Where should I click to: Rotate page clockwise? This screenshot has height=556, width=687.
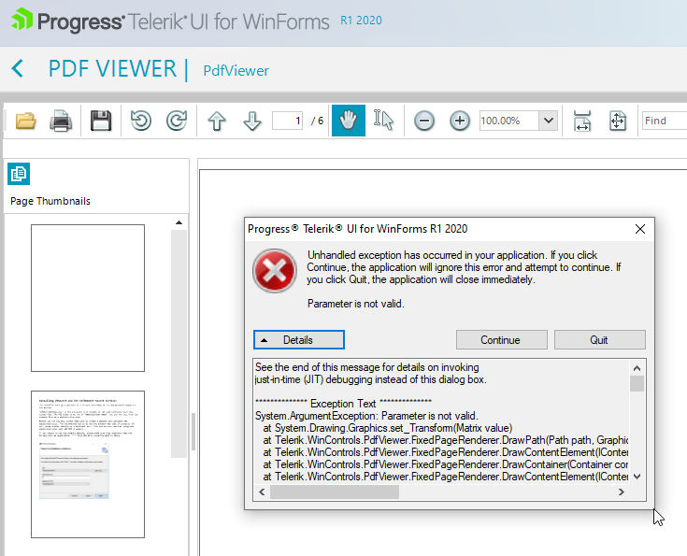tap(176, 121)
